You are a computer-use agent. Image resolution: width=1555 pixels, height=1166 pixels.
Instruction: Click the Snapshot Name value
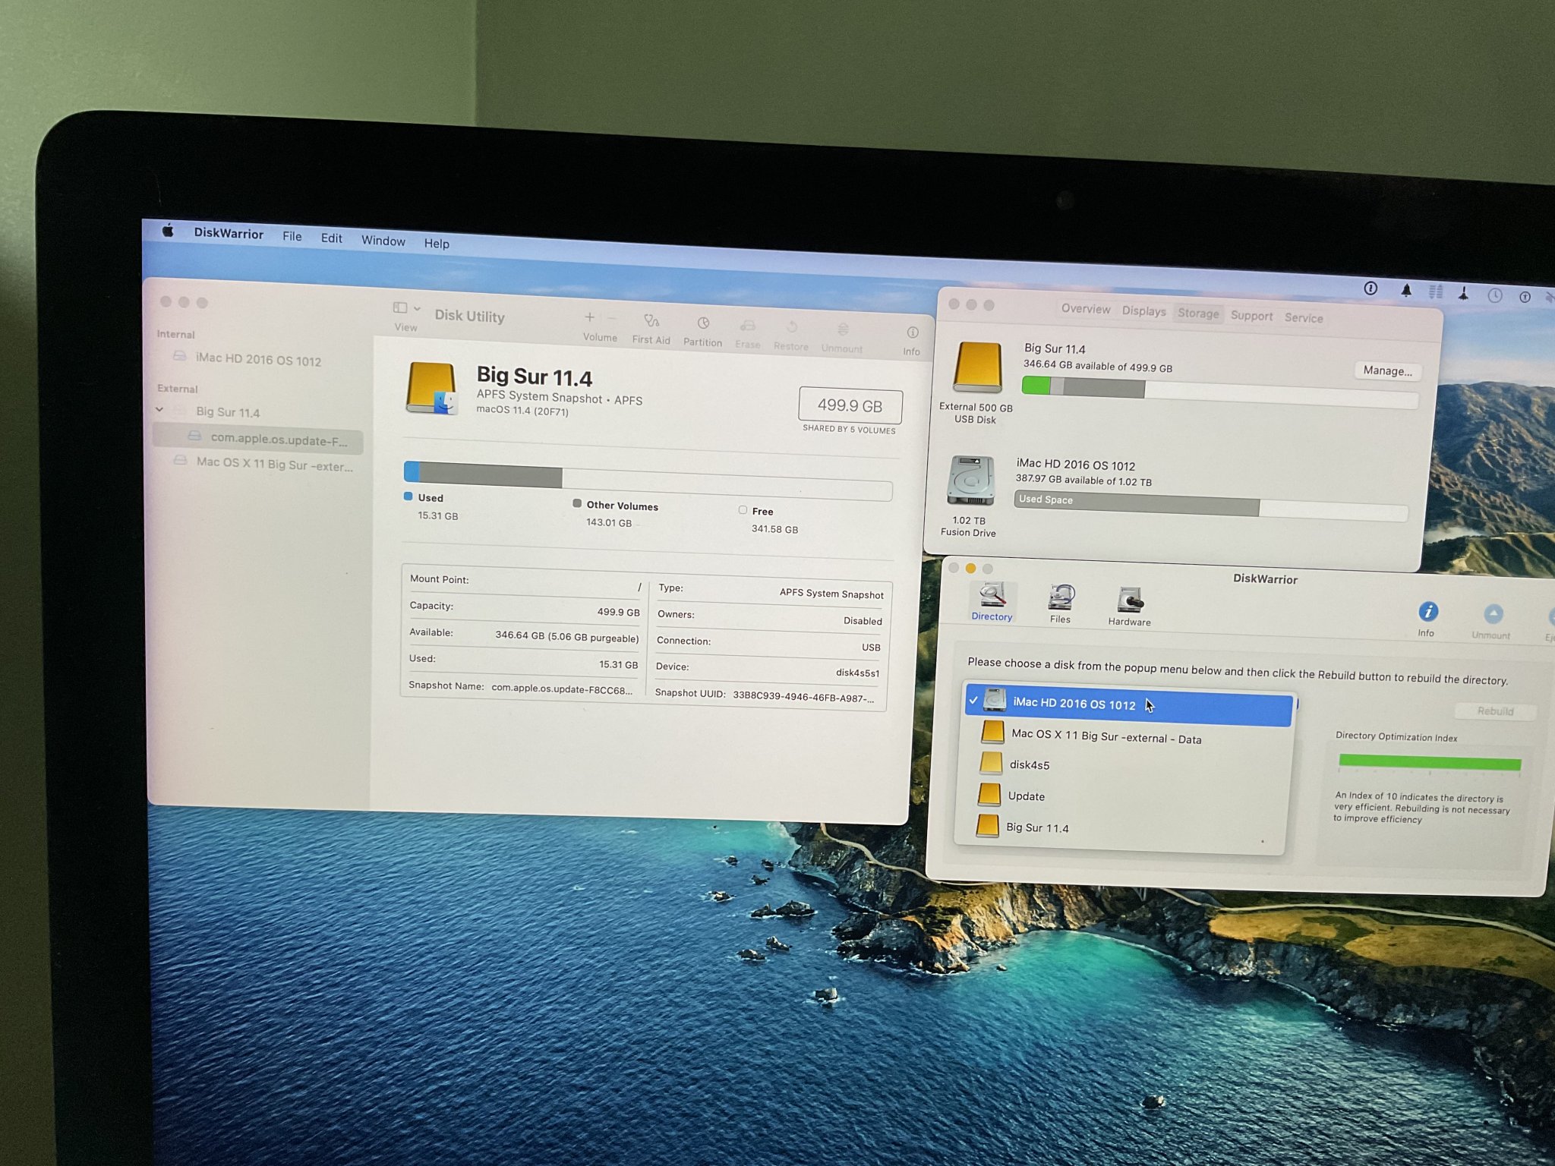[x=562, y=690]
